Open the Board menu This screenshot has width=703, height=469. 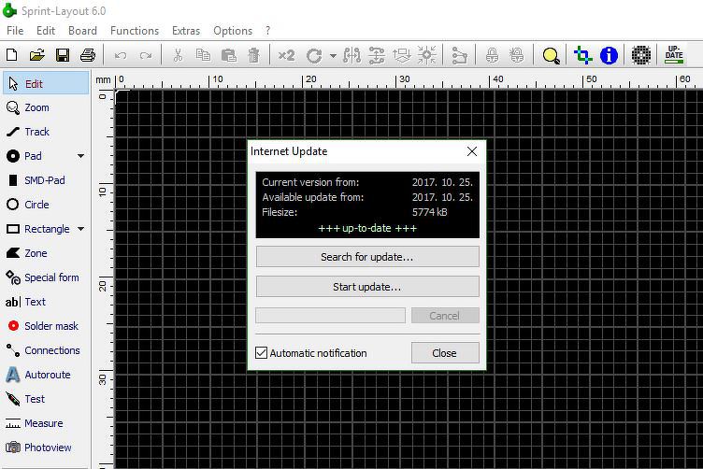[82, 31]
